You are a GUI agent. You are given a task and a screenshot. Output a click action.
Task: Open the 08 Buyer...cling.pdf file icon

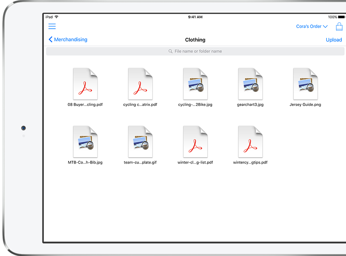(85, 84)
